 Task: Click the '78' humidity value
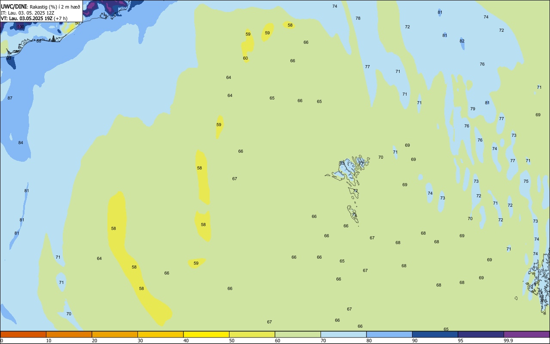pos(358,18)
